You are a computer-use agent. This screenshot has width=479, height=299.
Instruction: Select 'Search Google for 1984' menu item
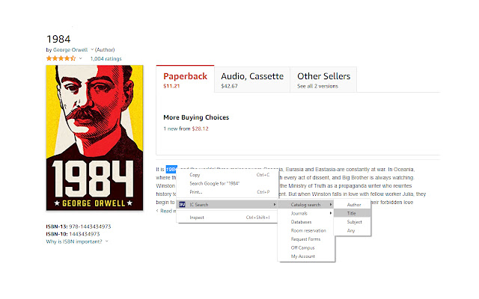tap(214, 183)
